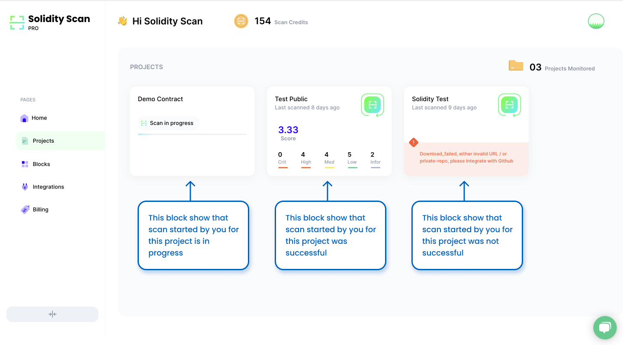The width and height of the screenshot is (623, 345).
Task: Go to the Home page
Action: (39, 118)
